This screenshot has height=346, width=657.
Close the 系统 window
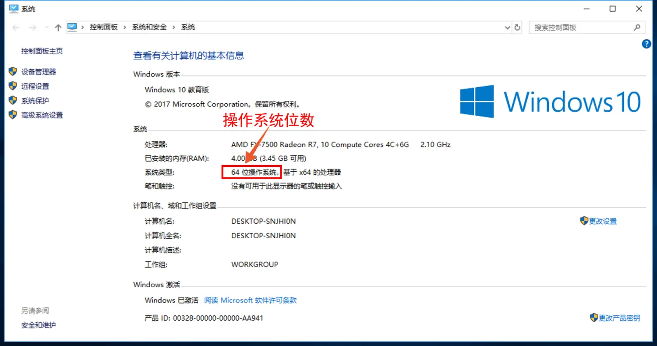pyautogui.click(x=639, y=9)
